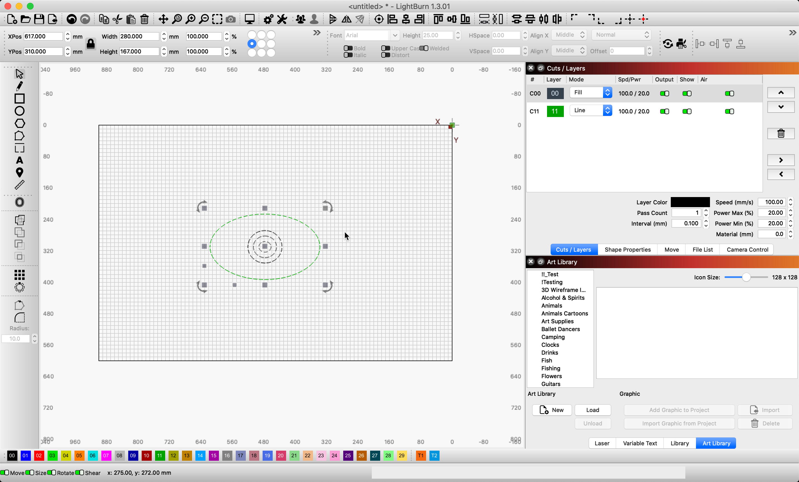This screenshot has width=799, height=482.
Task: Select the Position Laser pin tool
Action: [x=19, y=172]
